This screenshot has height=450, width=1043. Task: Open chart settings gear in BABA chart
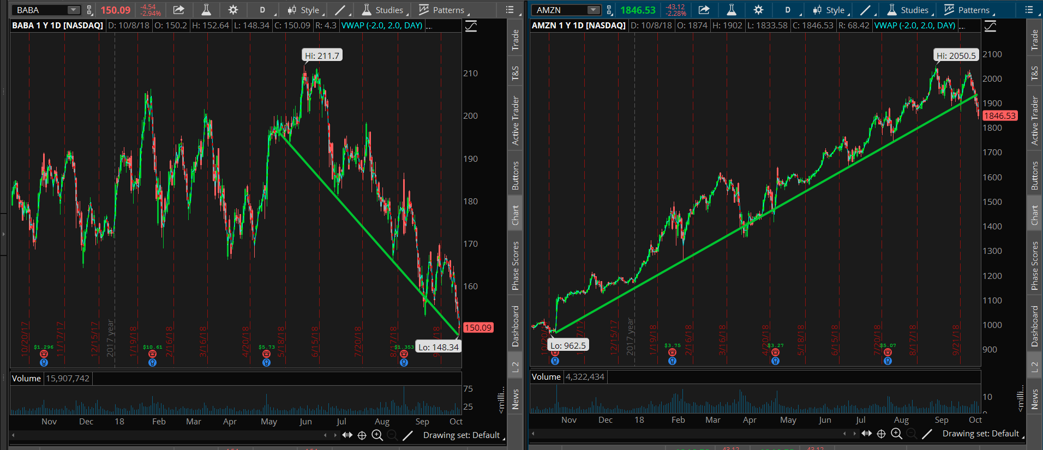[233, 10]
